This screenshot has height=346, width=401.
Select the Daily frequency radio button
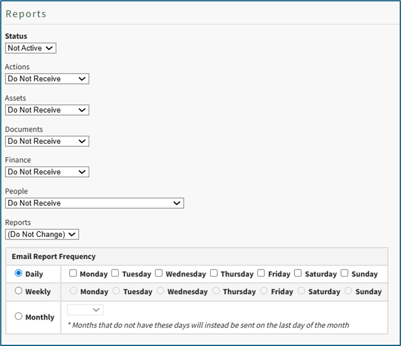pos(18,273)
